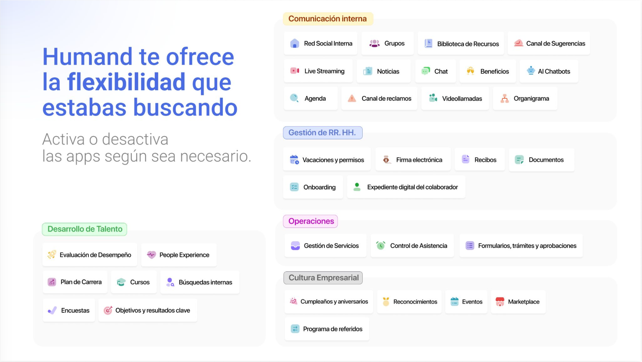Open the Vacaciones y permisos text label
This screenshot has height=362, width=642.
(x=333, y=160)
